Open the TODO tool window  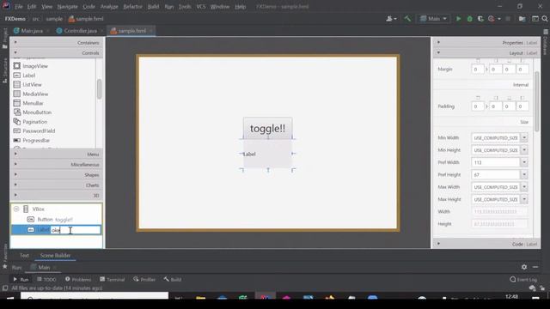46,279
